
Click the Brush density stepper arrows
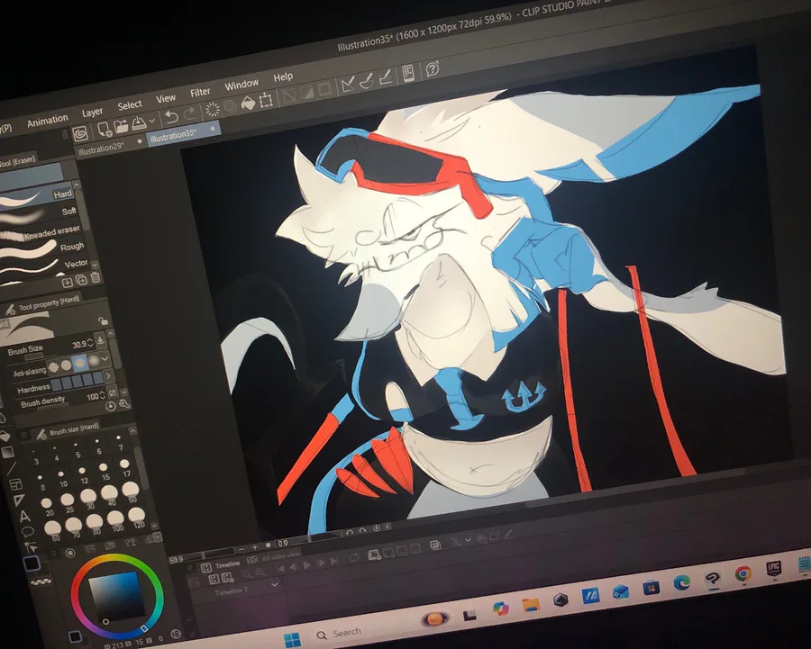[102, 395]
